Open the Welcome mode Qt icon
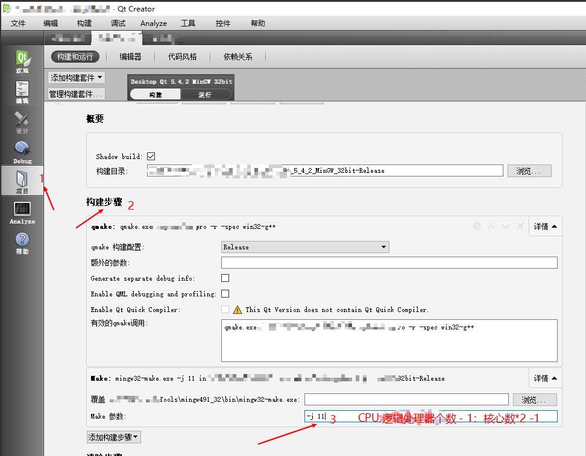 22,61
